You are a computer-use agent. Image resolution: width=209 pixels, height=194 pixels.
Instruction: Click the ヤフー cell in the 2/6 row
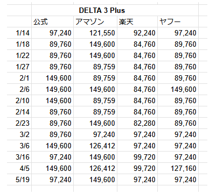pyautogui.click(x=178, y=89)
